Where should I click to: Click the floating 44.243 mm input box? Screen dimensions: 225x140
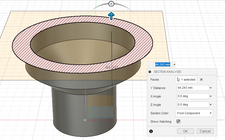[x=163, y=64]
